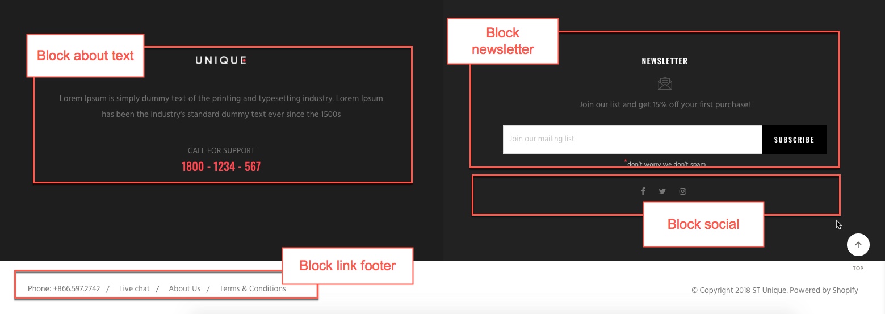Open the Instagram social icon

point(683,191)
